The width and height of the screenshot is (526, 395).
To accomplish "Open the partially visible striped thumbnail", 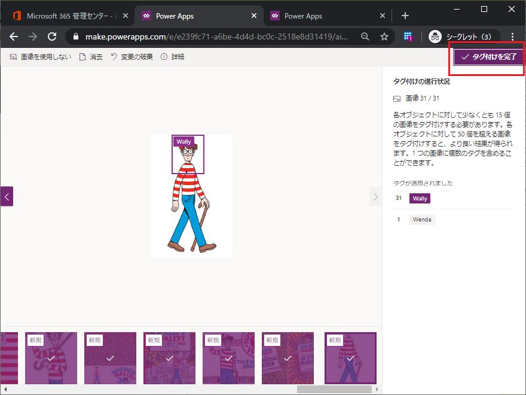I will 9,358.
